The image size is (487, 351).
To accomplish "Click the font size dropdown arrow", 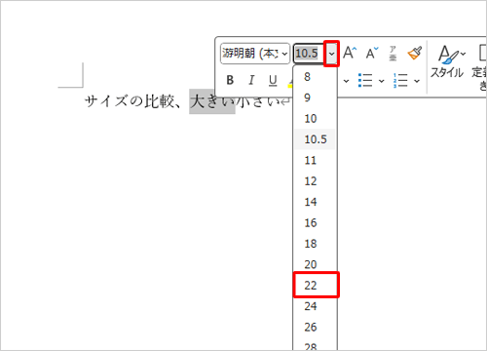I will click(x=331, y=54).
